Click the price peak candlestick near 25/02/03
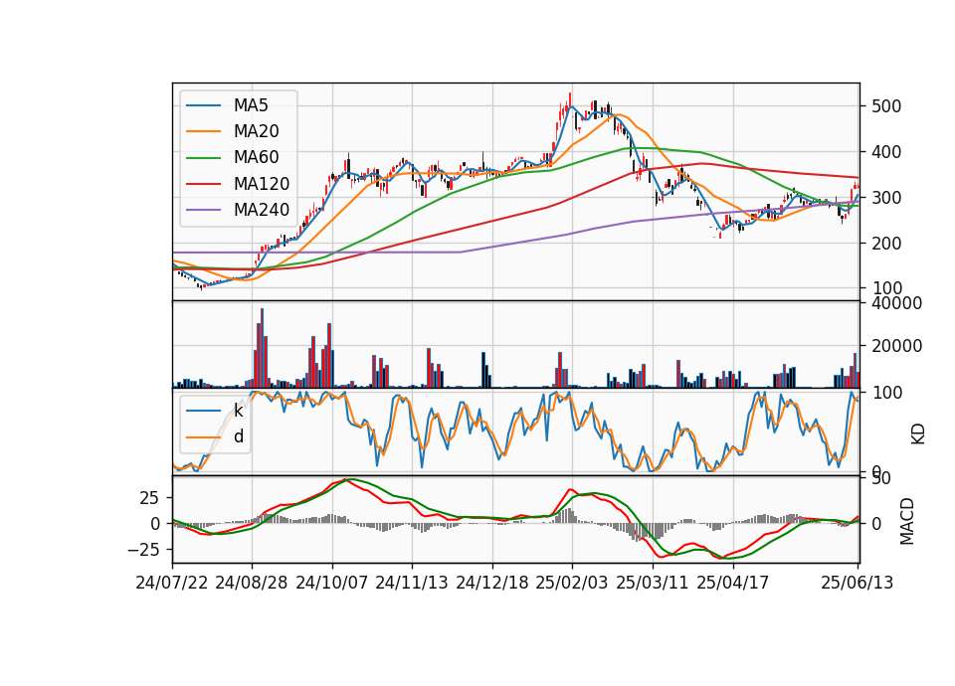The image size is (955, 686). click(570, 100)
